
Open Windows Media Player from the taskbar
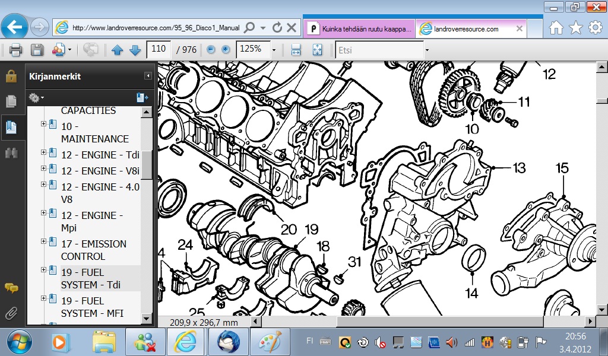point(59,342)
